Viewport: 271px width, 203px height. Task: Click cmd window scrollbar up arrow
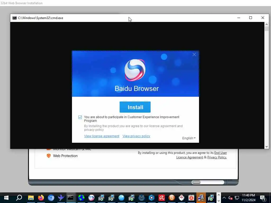pyautogui.click(x=267, y=24)
